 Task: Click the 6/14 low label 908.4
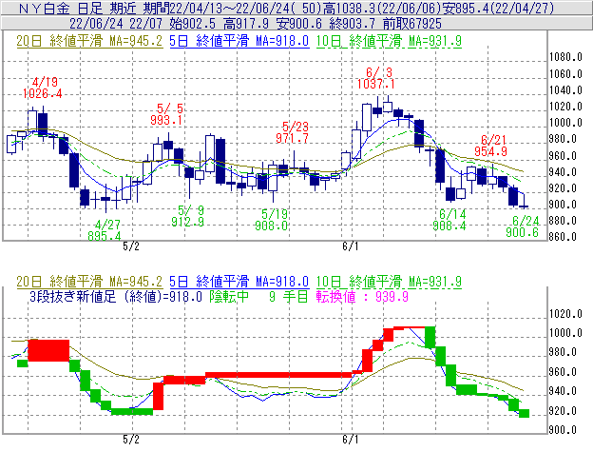click(x=450, y=226)
